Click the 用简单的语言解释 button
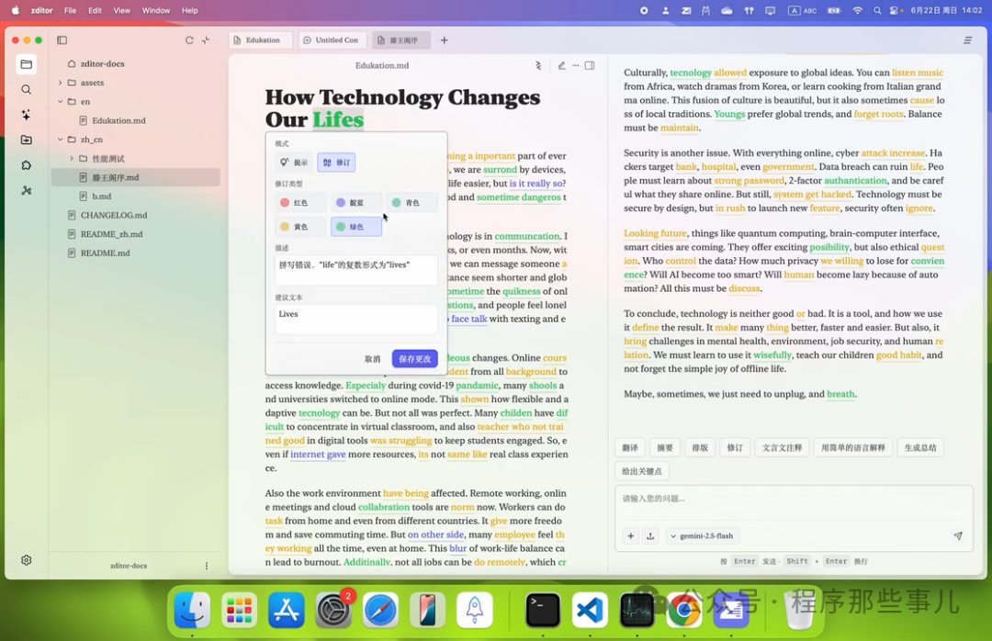The height and width of the screenshot is (641, 992). coord(852,447)
